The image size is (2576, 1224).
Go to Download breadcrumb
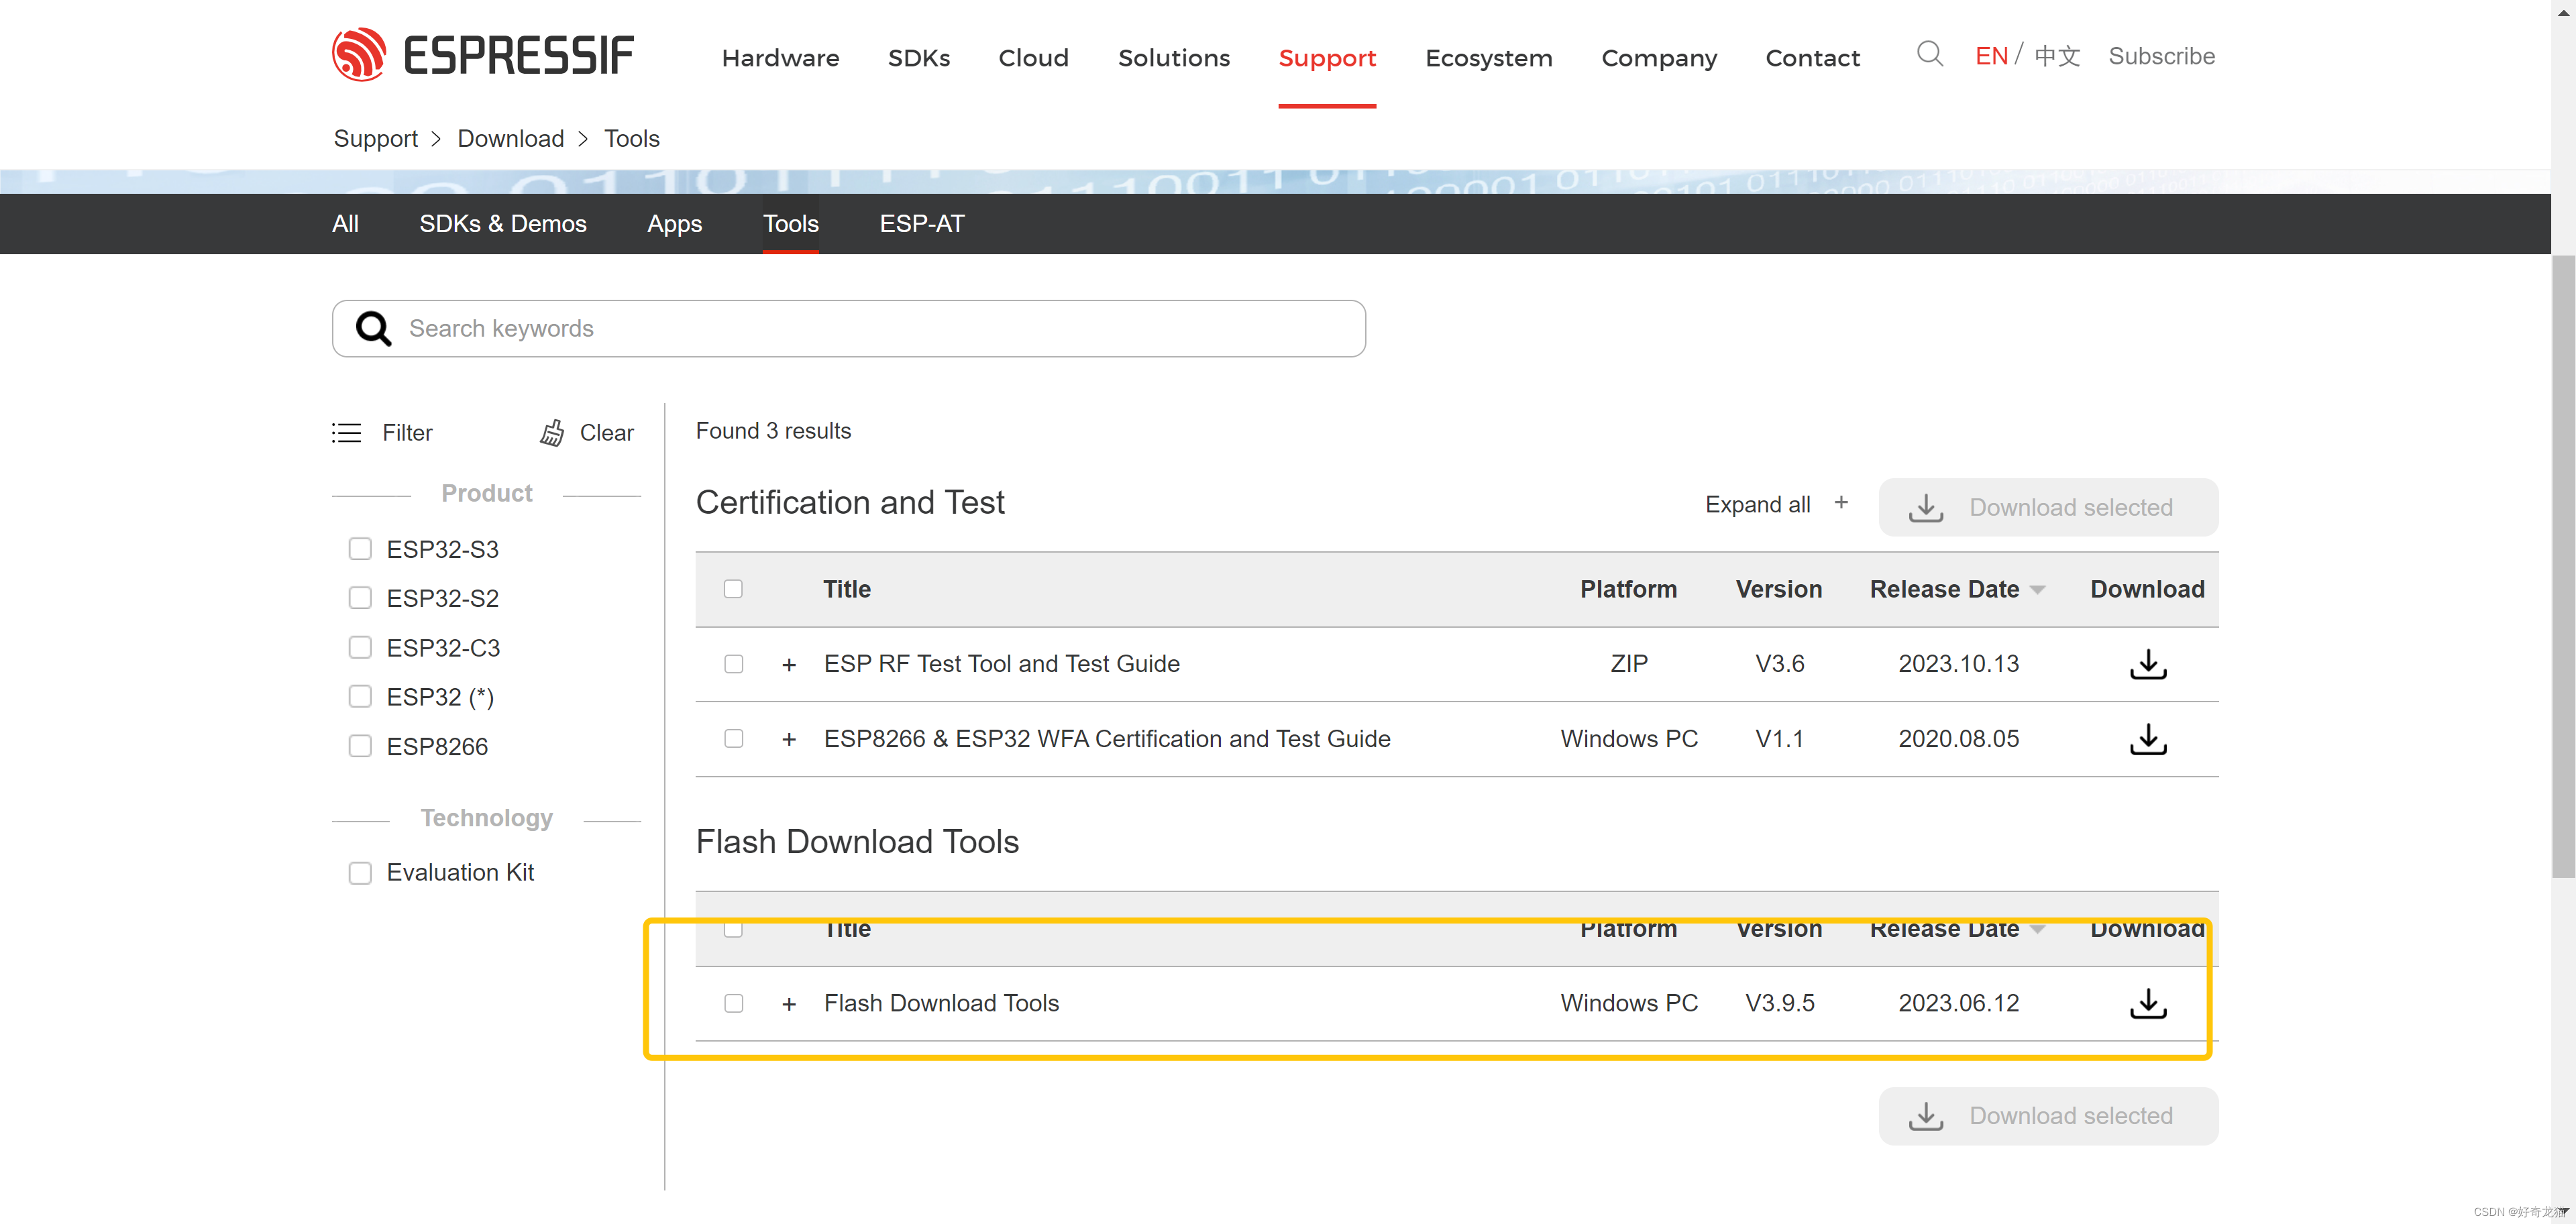pos(510,138)
